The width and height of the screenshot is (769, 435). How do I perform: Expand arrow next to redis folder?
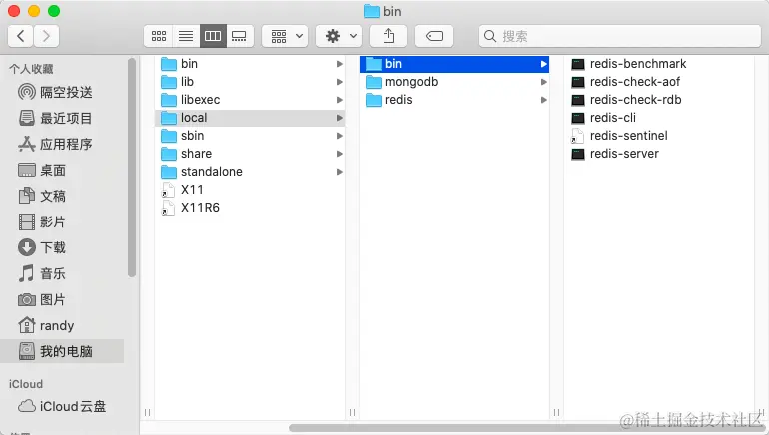click(544, 100)
